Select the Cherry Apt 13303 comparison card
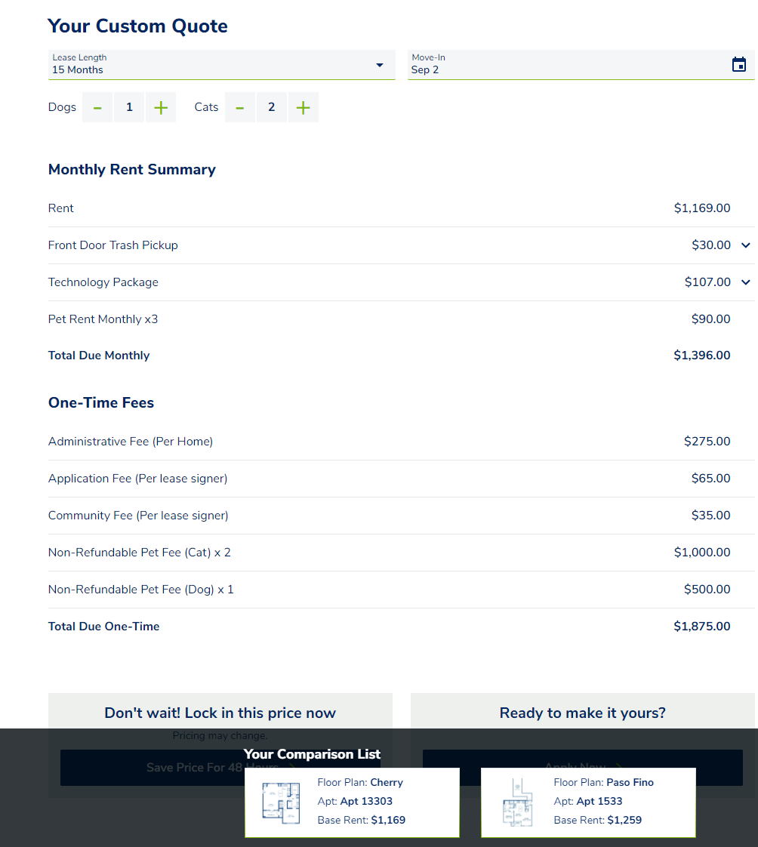Viewport: 758px width, 847px height. point(353,802)
